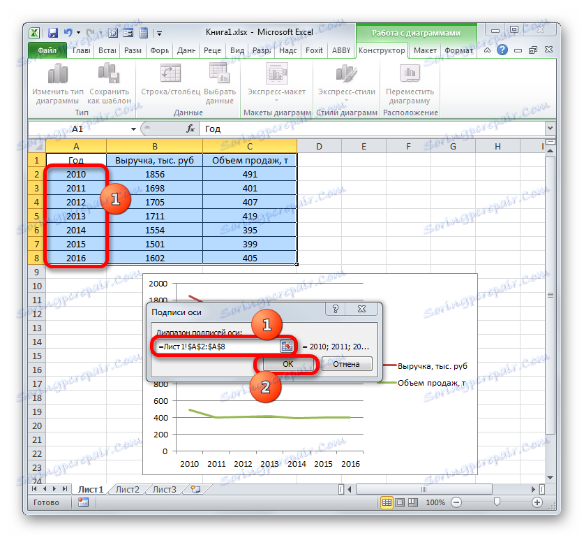Click the insert function fx icon
This screenshot has height=538, width=584.
point(190,129)
